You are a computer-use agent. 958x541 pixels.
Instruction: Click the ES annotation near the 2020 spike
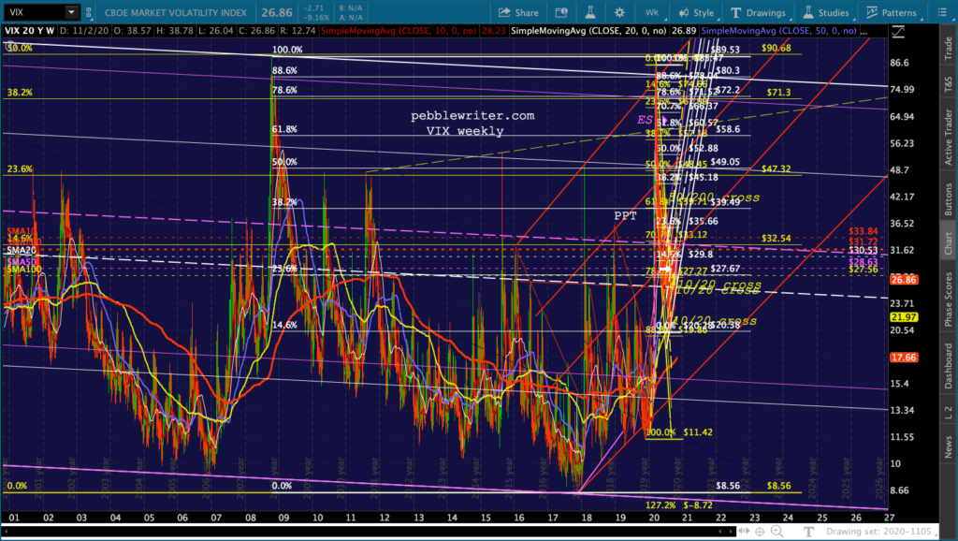point(645,120)
